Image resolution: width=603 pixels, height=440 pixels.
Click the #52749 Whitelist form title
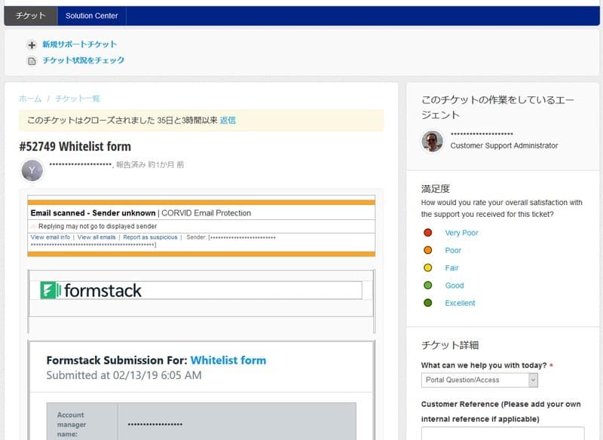tap(75, 146)
